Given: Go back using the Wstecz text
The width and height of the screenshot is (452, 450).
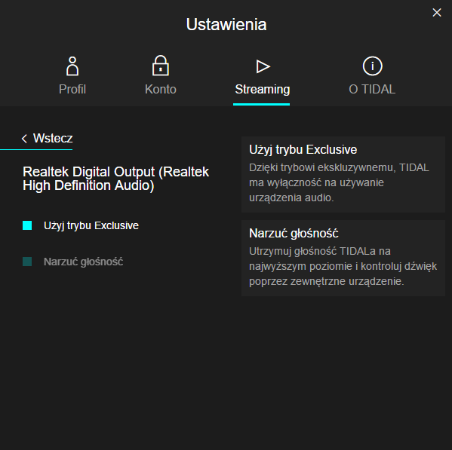Looking at the screenshot, I should click(x=53, y=138).
